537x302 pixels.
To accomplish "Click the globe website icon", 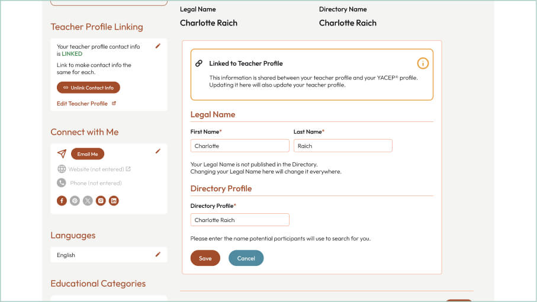I will pos(62,169).
